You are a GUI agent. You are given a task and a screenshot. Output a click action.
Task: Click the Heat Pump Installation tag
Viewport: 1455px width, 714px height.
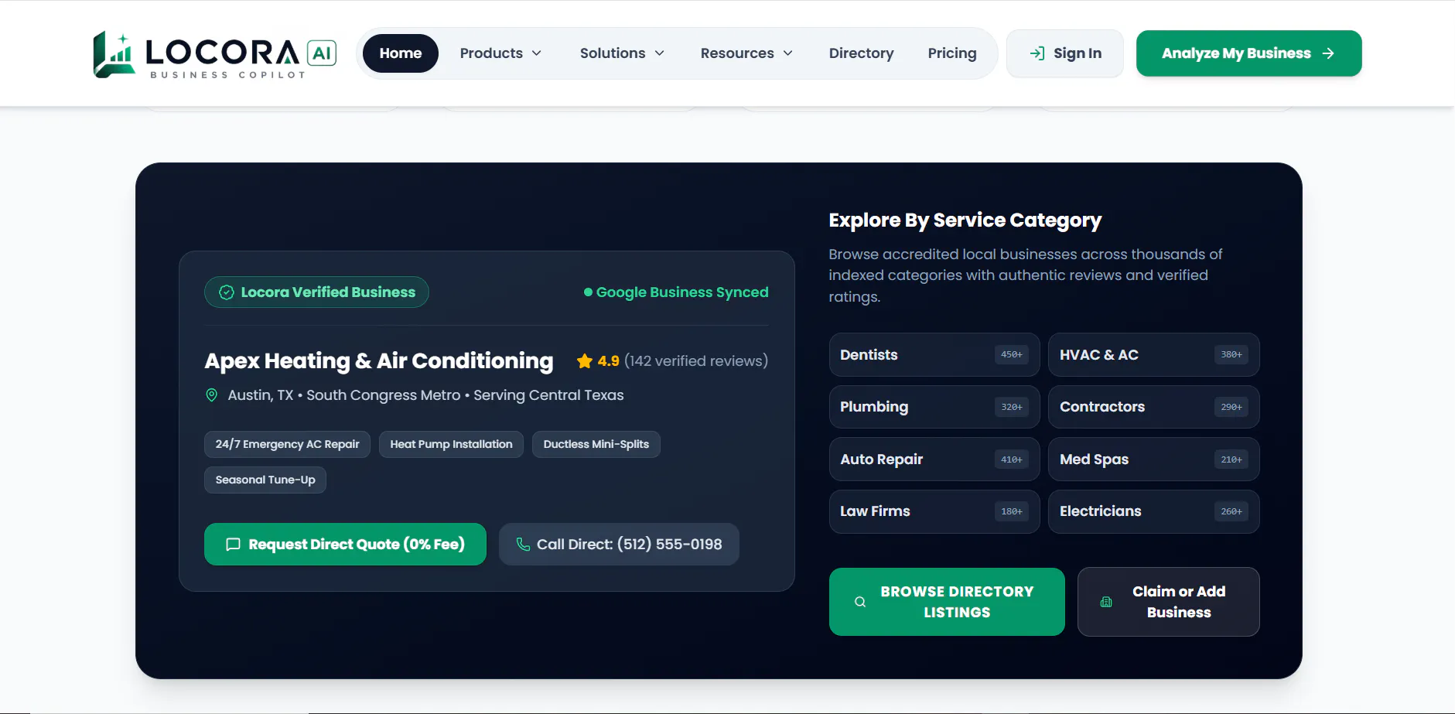[x=451, y=444]
